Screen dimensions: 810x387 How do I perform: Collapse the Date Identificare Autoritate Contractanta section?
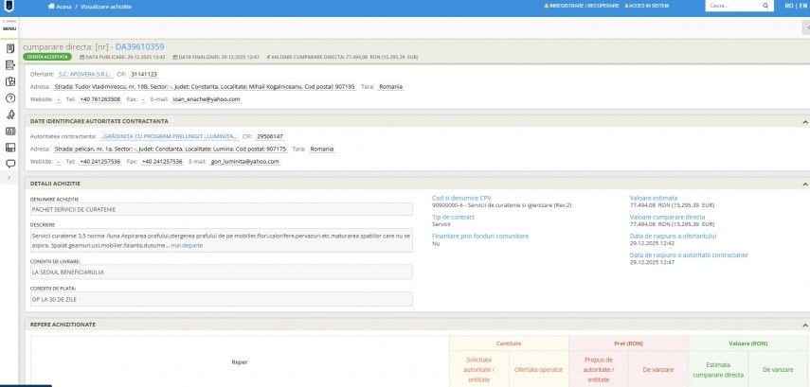click(x=804, y=122)
